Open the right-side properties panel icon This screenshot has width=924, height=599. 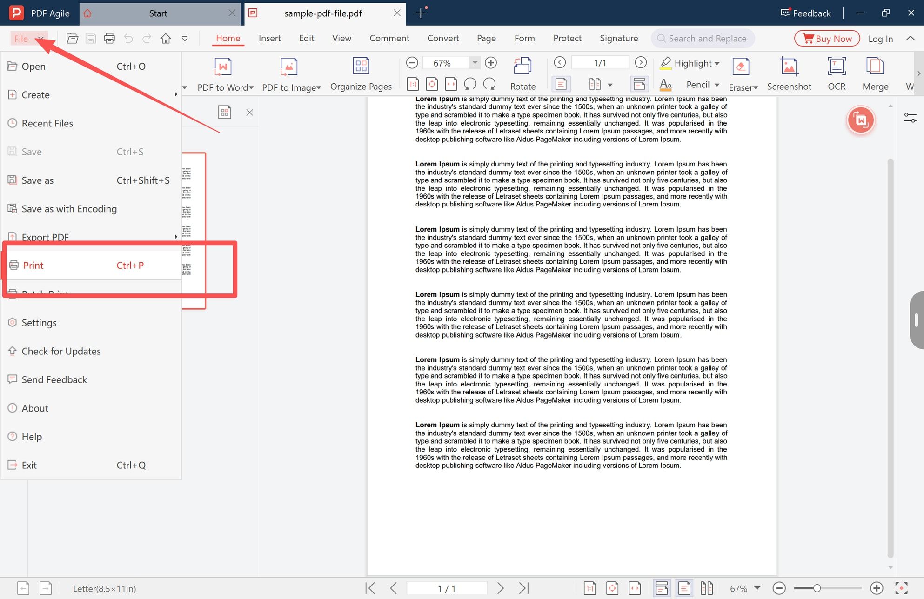pos(910,118)
